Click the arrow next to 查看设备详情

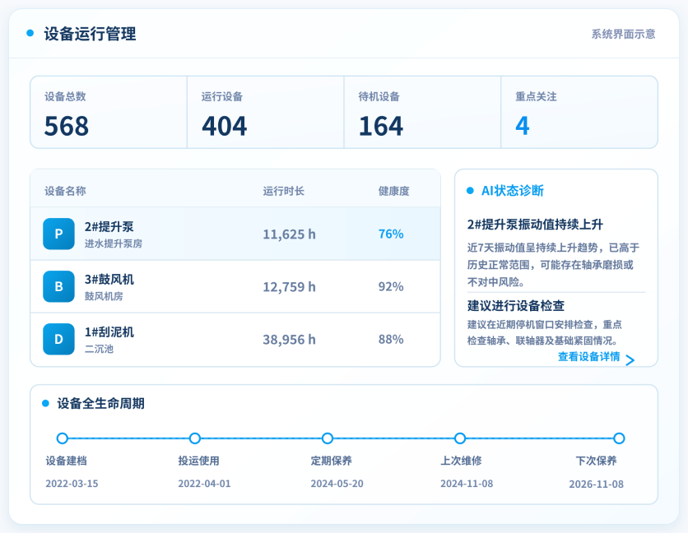[x=630, y=360]
